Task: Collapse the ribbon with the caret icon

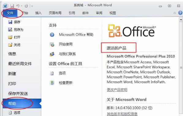Action: [x=175, y=13]
